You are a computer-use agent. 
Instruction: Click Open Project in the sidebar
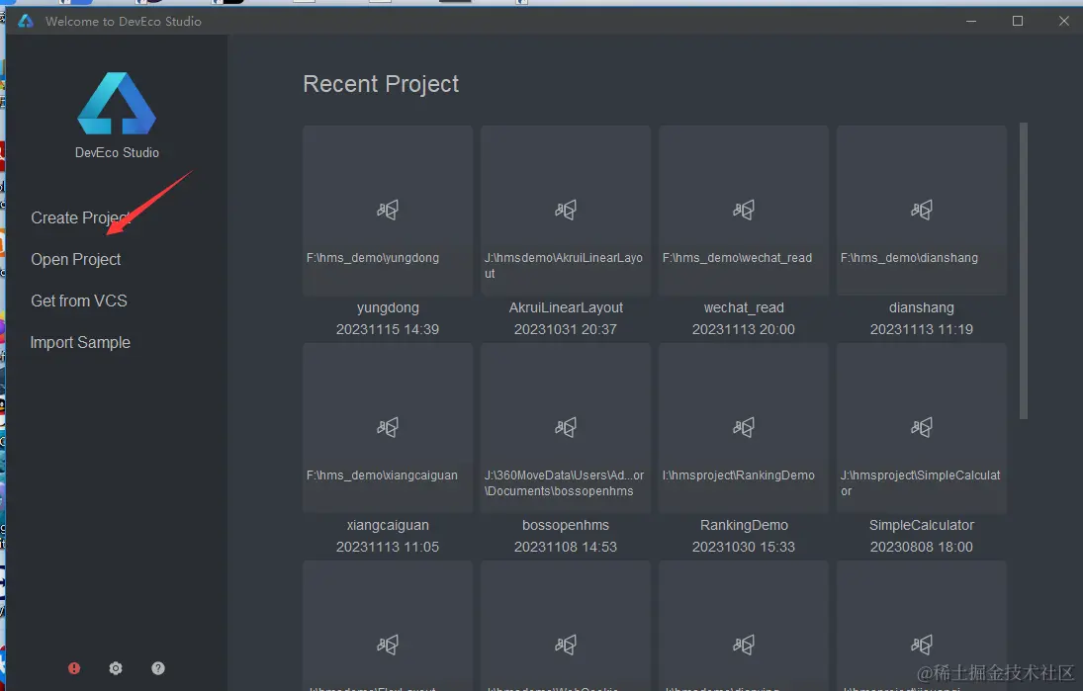point(76,260)
